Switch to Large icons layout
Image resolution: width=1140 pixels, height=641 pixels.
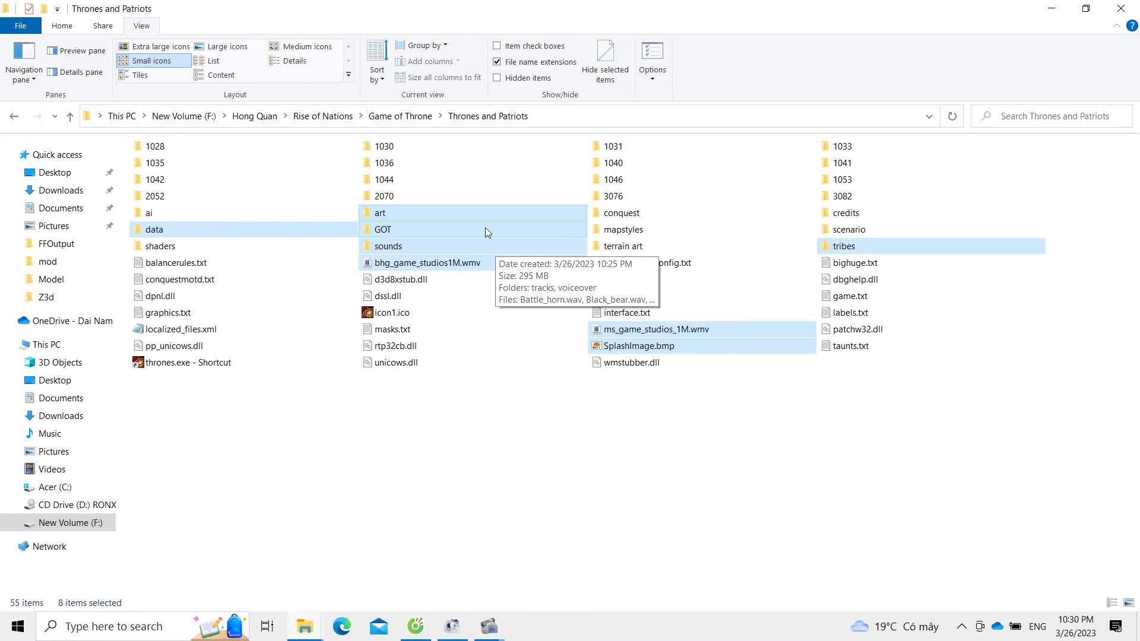[221, 46]
